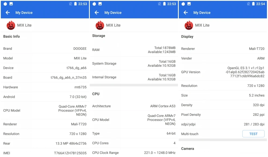Tap the Camera section header
The width and height of the screenshot is (268, 157).
tap(188, 148)
